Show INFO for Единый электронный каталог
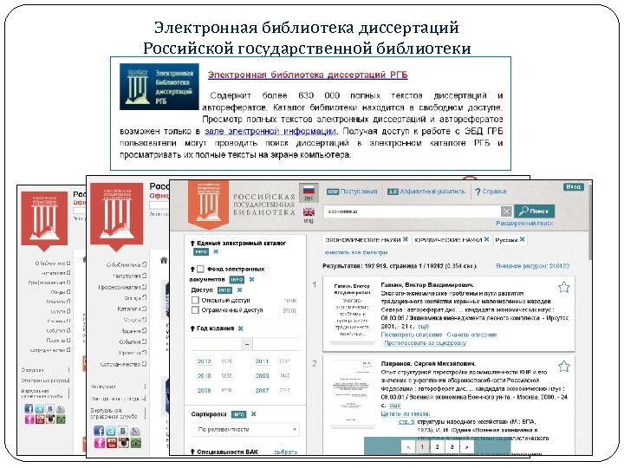 click(201, 252)
